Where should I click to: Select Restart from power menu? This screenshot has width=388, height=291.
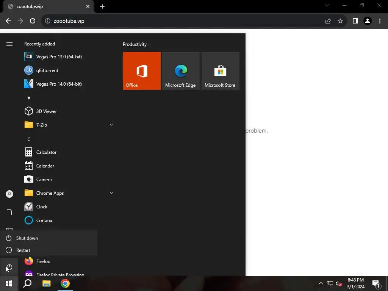tap(49, 250)
